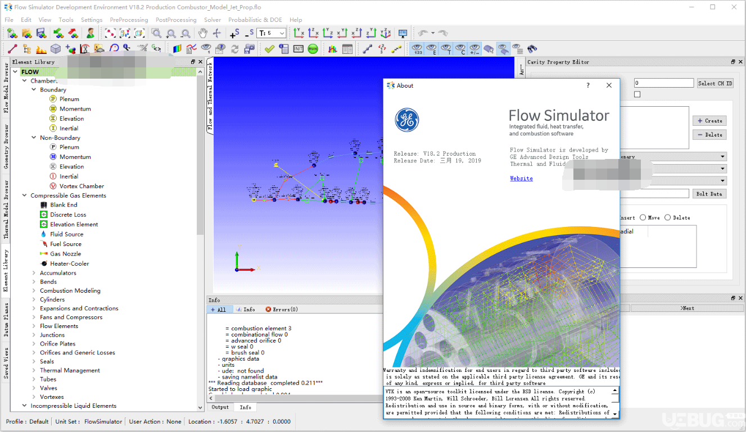Toggle the eye C chamber visibility

[x=460, y=49]
